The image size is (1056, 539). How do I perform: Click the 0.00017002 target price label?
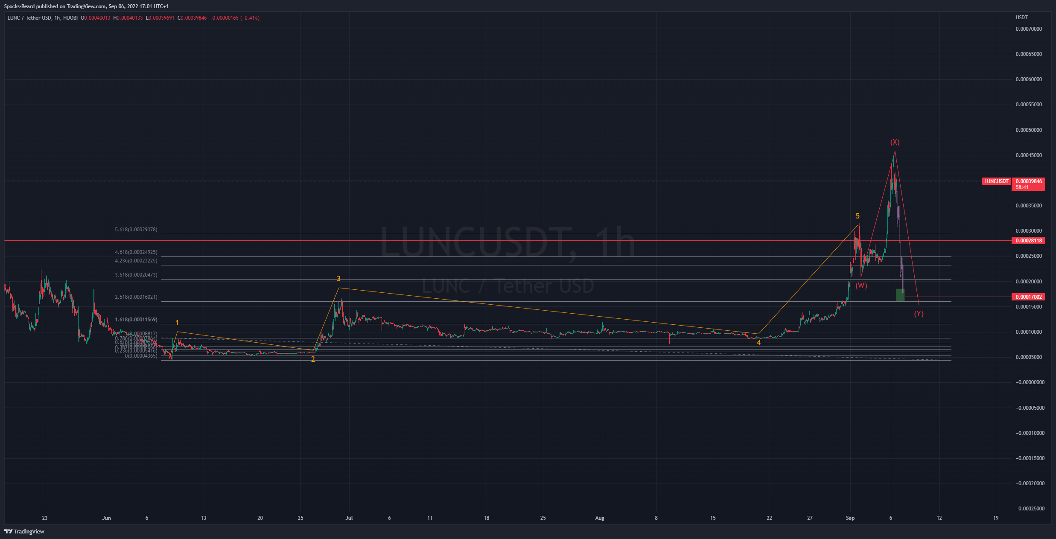[x=1028, y=297]
